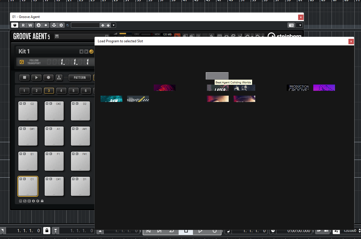The height and width of the screenshot is (239, 361).
Task: Click the pattern record button in Groove Agent
Action: (48, 77)
